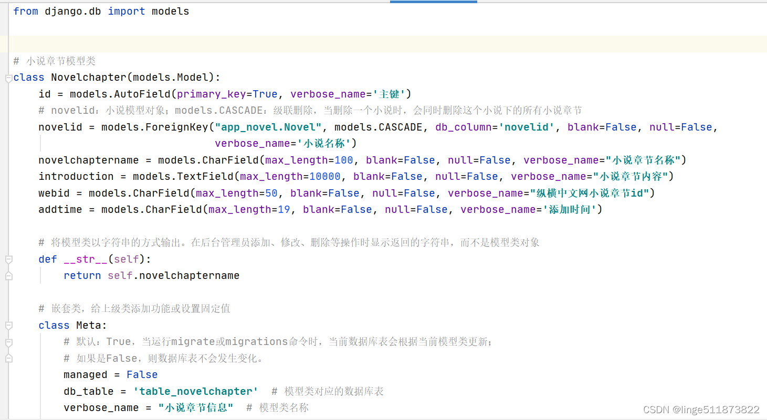Click False value after managed
This screenshot has height=420, width=767.
click(x=142, y=374)
